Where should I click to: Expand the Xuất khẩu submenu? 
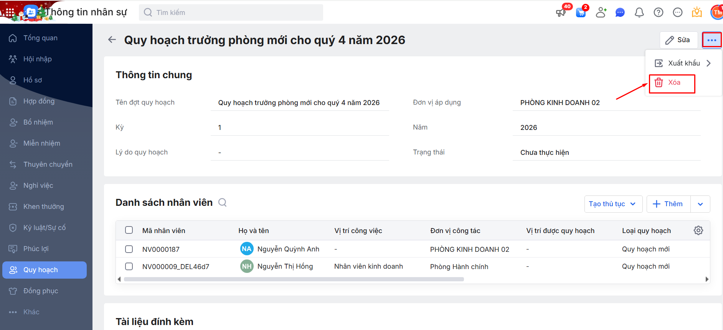(683, 63)
